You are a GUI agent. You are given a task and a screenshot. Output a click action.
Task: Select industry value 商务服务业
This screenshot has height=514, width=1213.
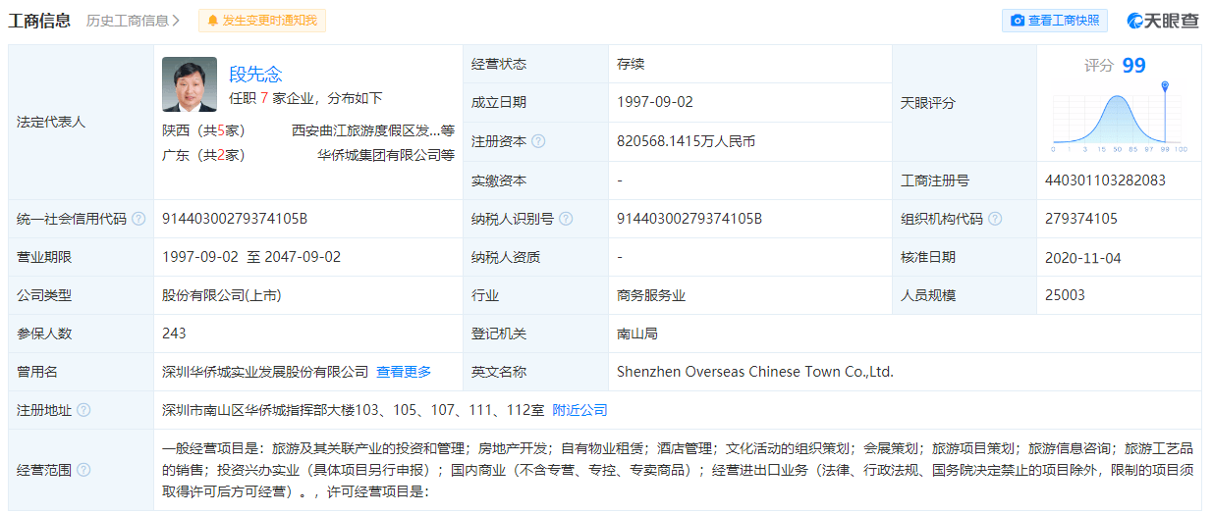pyautogui.click(x=651, y=295)
